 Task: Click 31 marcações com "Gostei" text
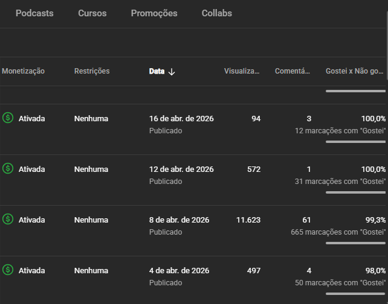(340, 182)
